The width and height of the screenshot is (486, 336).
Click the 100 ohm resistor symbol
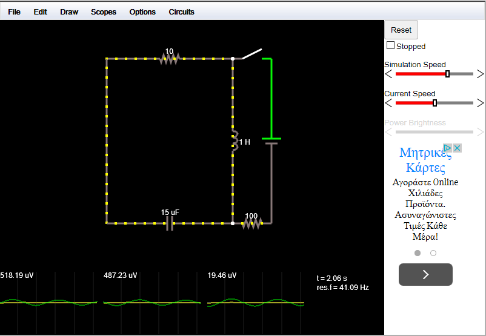coord(251,223)
